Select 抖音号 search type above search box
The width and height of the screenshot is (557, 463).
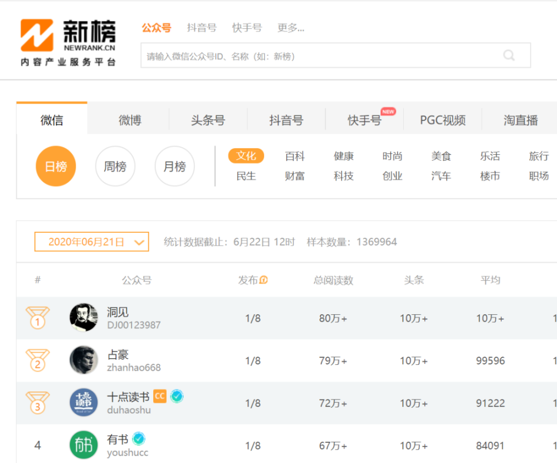point(202,28)
